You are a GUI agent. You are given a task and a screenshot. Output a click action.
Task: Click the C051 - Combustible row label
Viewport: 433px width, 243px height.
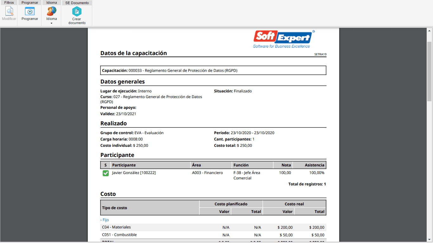pos(120,235)
